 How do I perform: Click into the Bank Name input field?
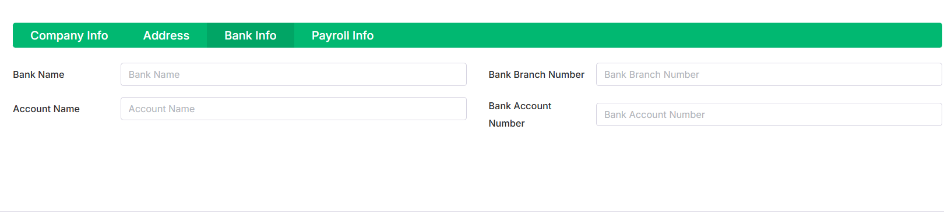click(294, 74)
